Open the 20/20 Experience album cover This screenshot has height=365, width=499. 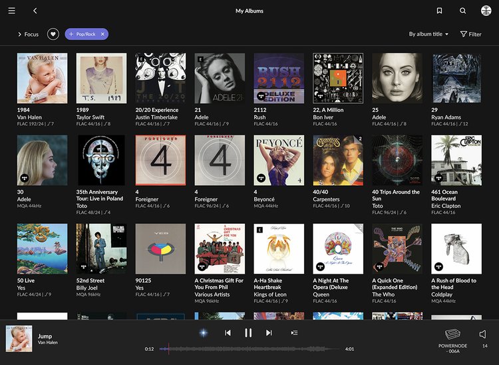tap(161, 78)
